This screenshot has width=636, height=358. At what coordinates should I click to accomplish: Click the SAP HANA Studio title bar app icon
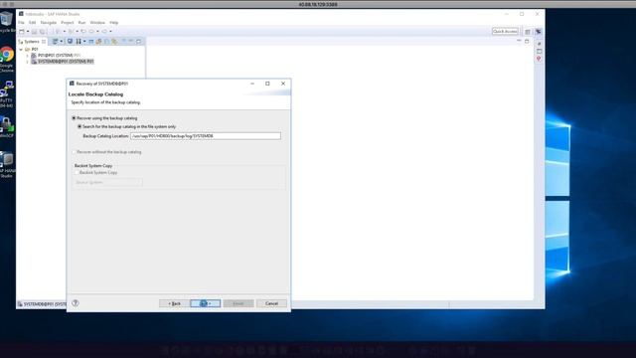[x=21, y=14]
